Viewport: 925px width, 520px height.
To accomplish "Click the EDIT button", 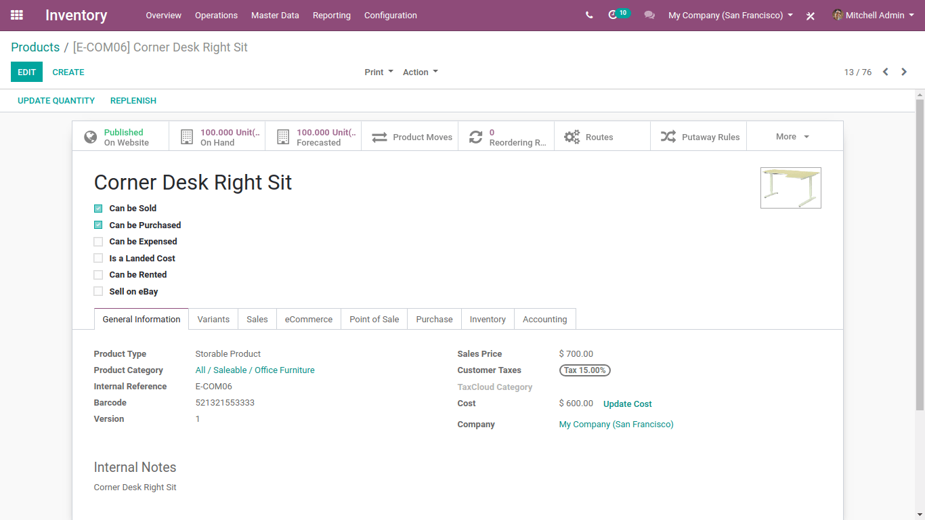I will [26, 72].
